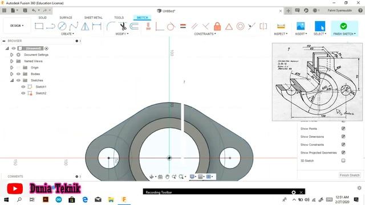365x205 pixels.
Task: Open the DESIGN workspace dropdown
Action: click(x=17, y=26)
